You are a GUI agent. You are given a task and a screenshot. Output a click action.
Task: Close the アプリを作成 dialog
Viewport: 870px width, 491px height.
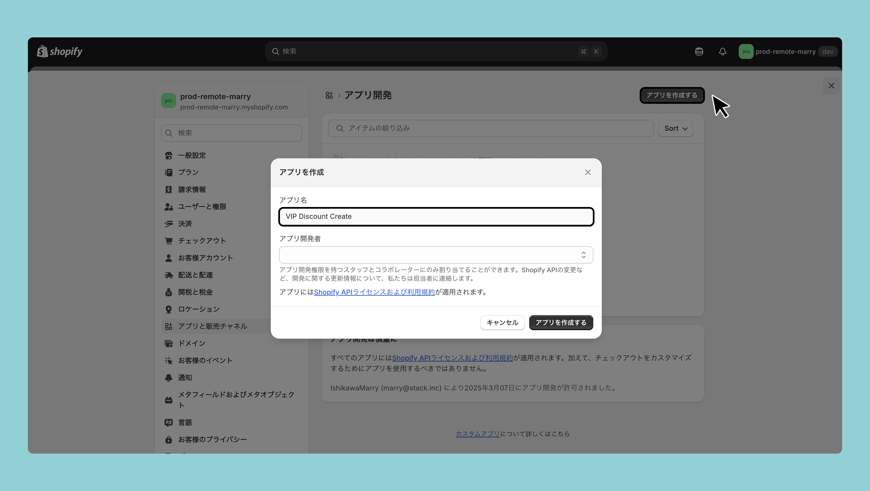tap(588, 172)
